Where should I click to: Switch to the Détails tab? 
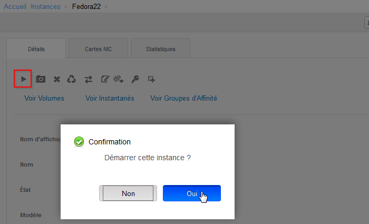tap(36, 49)
